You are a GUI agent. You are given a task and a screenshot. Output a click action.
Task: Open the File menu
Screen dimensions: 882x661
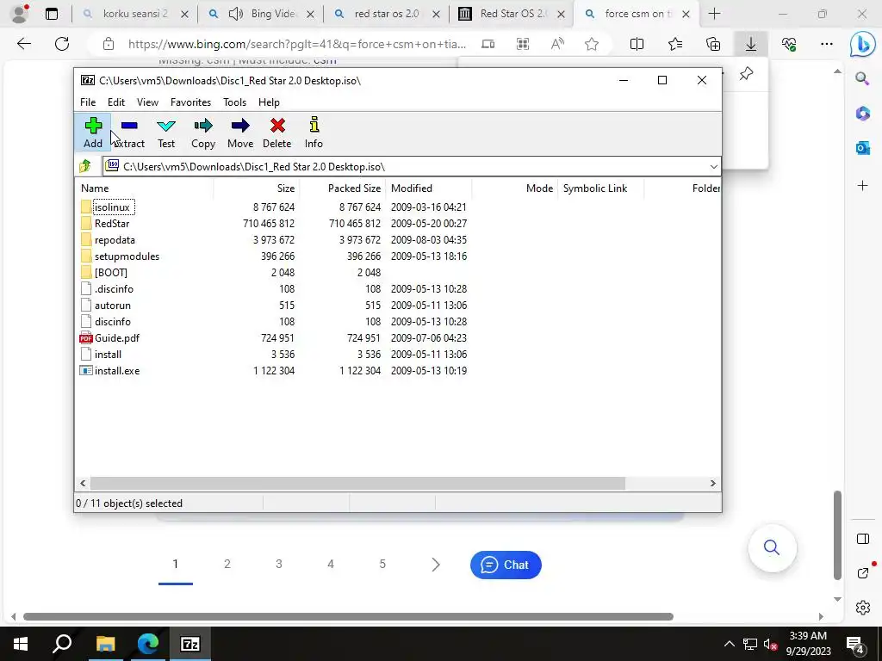(88, 102)
